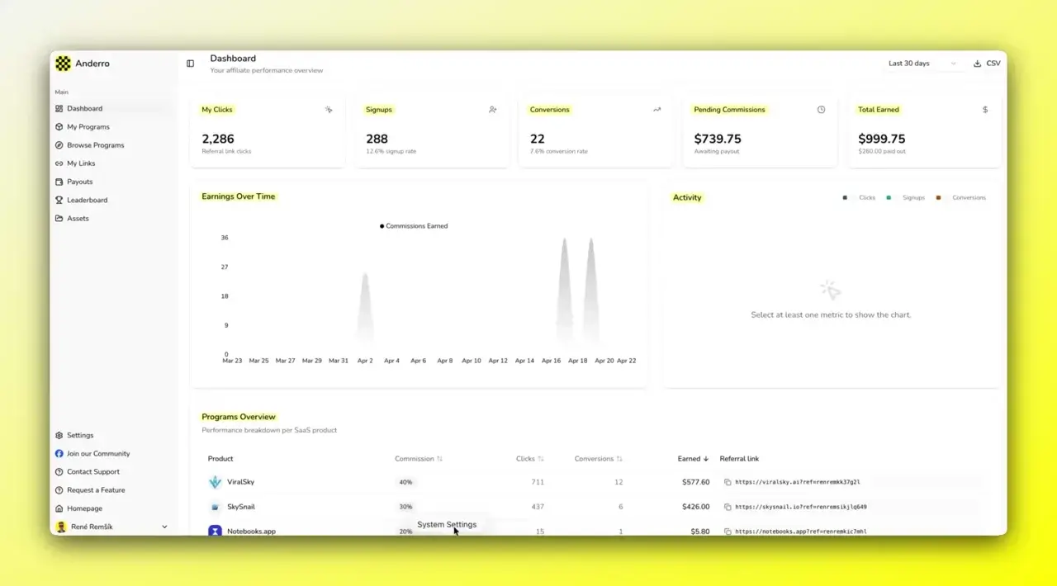Click the System Settings tooltip
Image resolution: width=1057 pixels, height=586 pixels.
447,525
